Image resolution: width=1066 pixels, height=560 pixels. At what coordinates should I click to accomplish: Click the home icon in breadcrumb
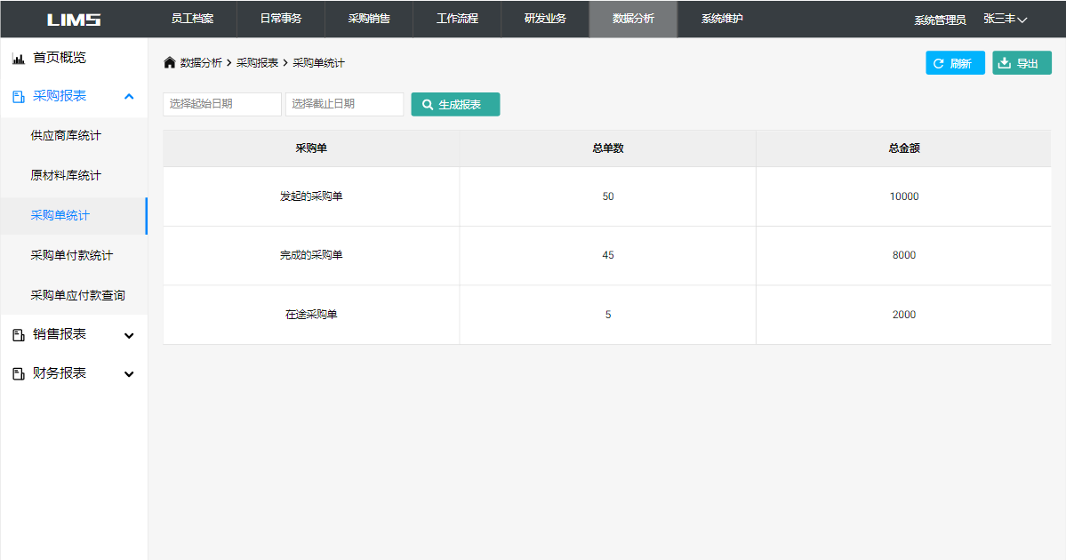[x=170, y=63]
